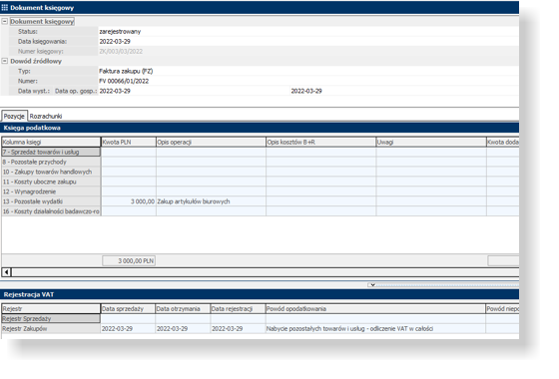This screenshot has height=379, width=559.
Task: Select row 7 - Sprzedaż towarów i usług
Action: pyautogui.click(x=51, y=152)
